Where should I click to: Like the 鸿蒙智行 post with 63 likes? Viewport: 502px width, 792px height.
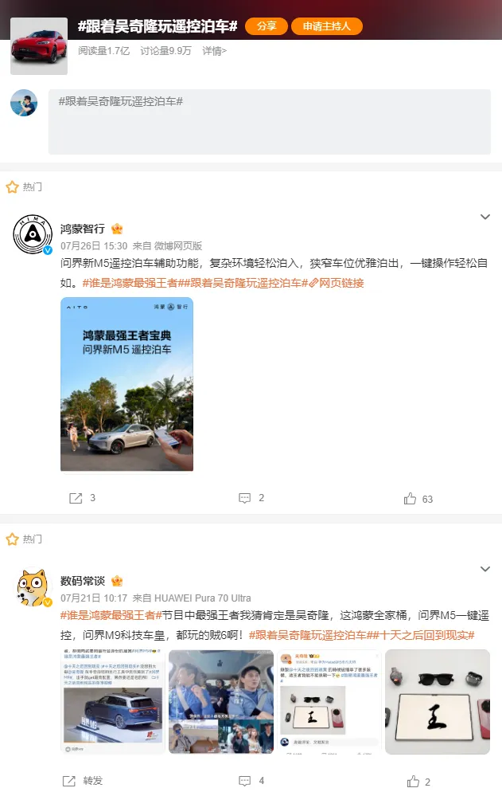pyautogui.click(x=410, y=499)
